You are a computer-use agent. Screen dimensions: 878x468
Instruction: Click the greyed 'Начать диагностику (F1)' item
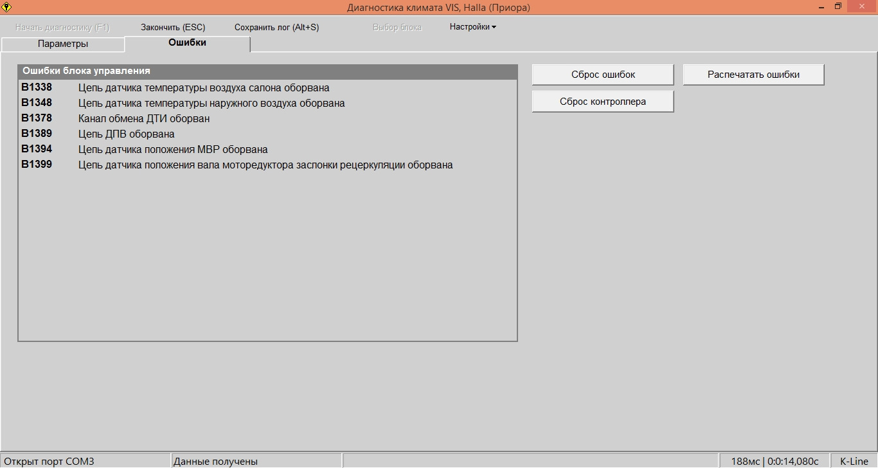coord(63,27)
